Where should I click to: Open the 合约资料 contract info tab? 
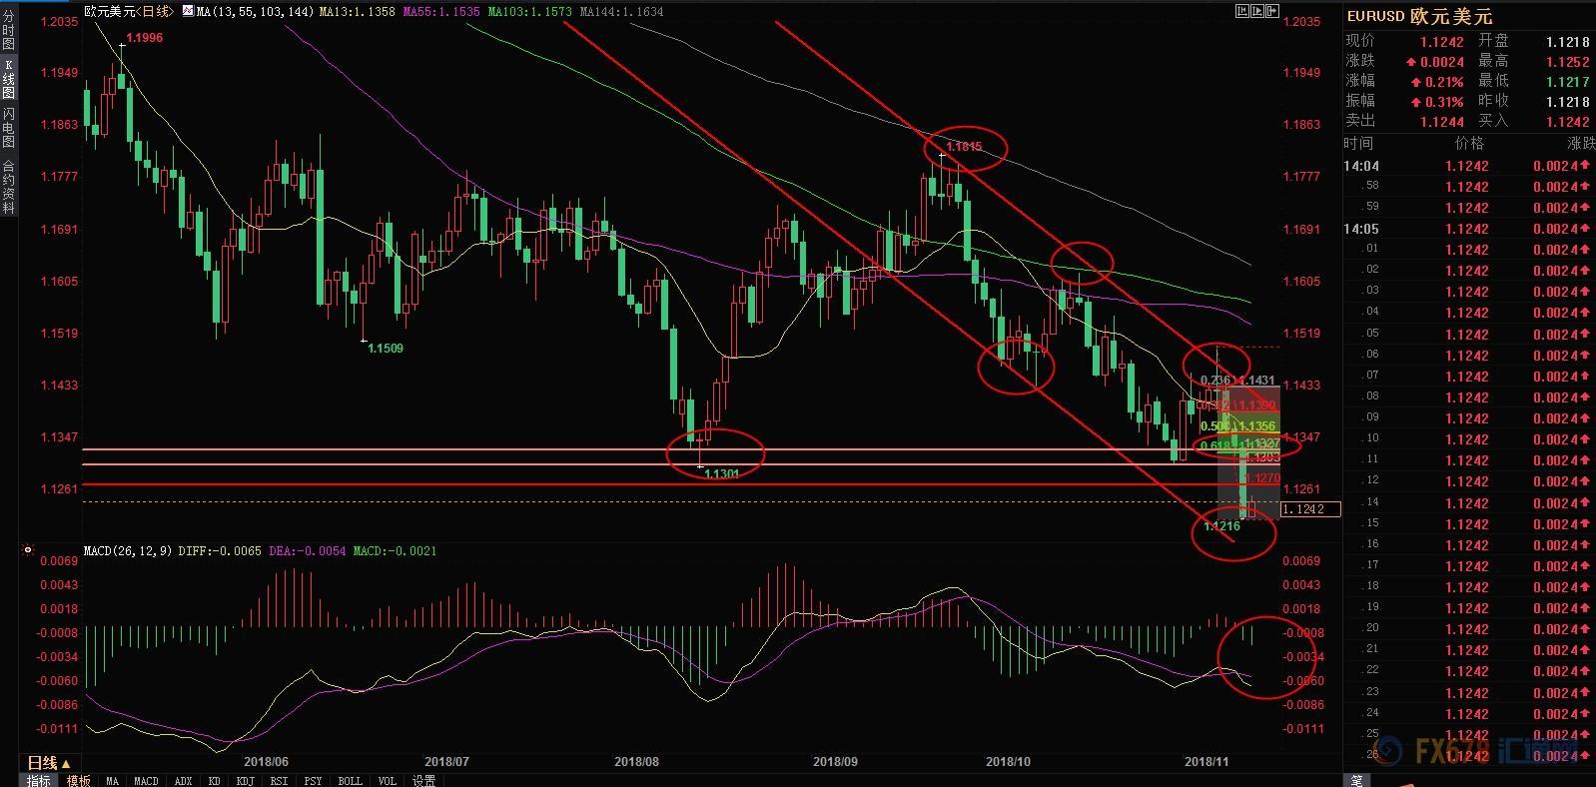tap(9, 186)
